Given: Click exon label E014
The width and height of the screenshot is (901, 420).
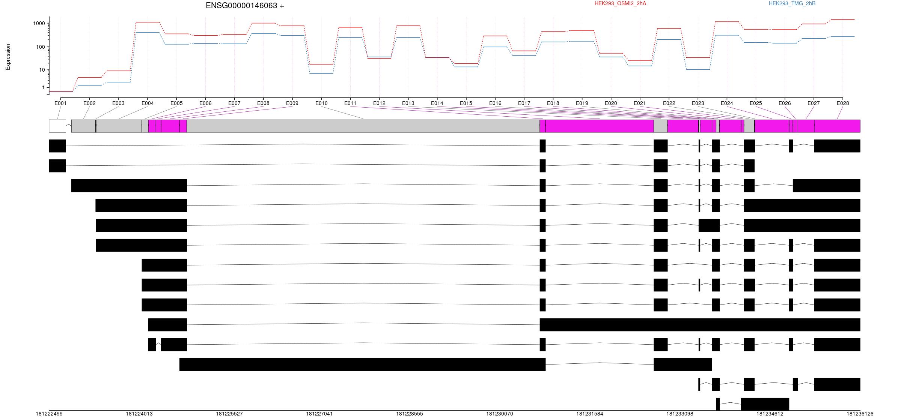Looking at the screenshot, I should coord(437,103).
